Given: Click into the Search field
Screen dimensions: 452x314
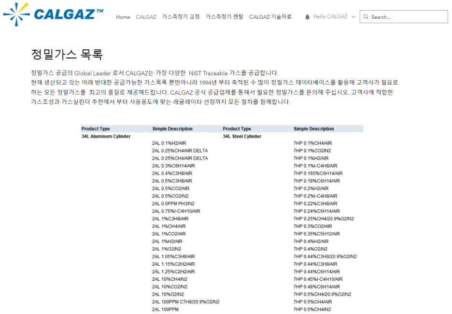Looking at the screenshot, I should click(x=404, y=17).
